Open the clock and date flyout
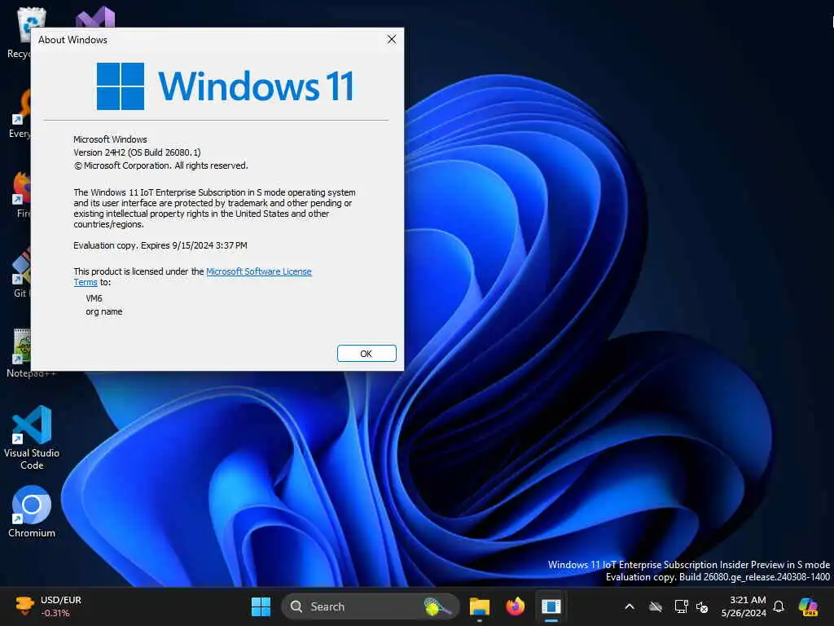The image size is (834, 626). tap(744, 606)
